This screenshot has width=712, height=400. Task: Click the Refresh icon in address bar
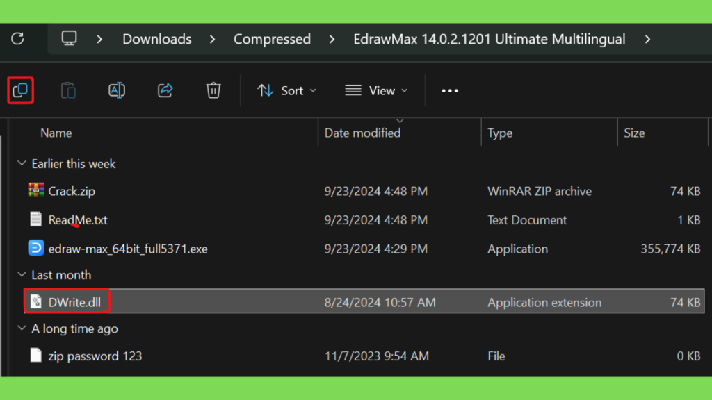(17, 39)
